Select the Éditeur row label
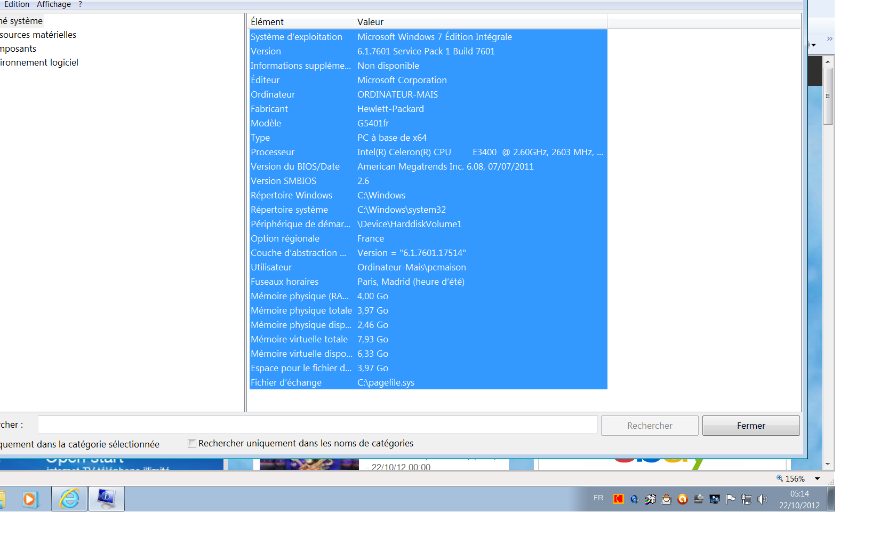The image size is (896, 560). [265, 80]
